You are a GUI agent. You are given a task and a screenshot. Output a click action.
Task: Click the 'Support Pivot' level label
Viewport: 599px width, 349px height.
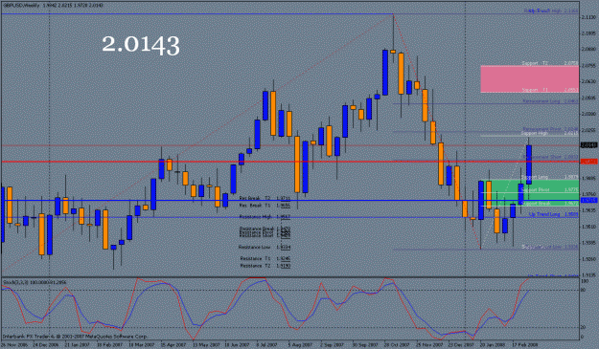pyautogui.click(x=535, y=189)
